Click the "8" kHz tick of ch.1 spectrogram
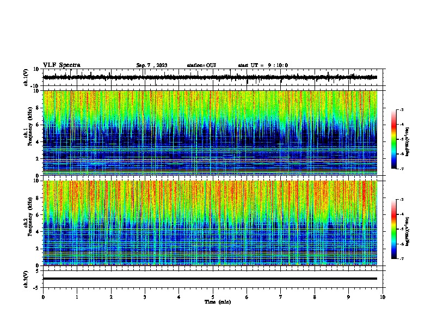Viewport: 431px width, 333px height. pos(38,108)
